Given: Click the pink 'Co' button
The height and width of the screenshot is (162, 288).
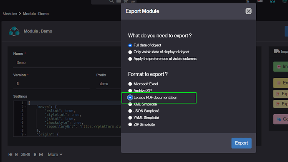Looking at the screenshot, I should [280, 119].
